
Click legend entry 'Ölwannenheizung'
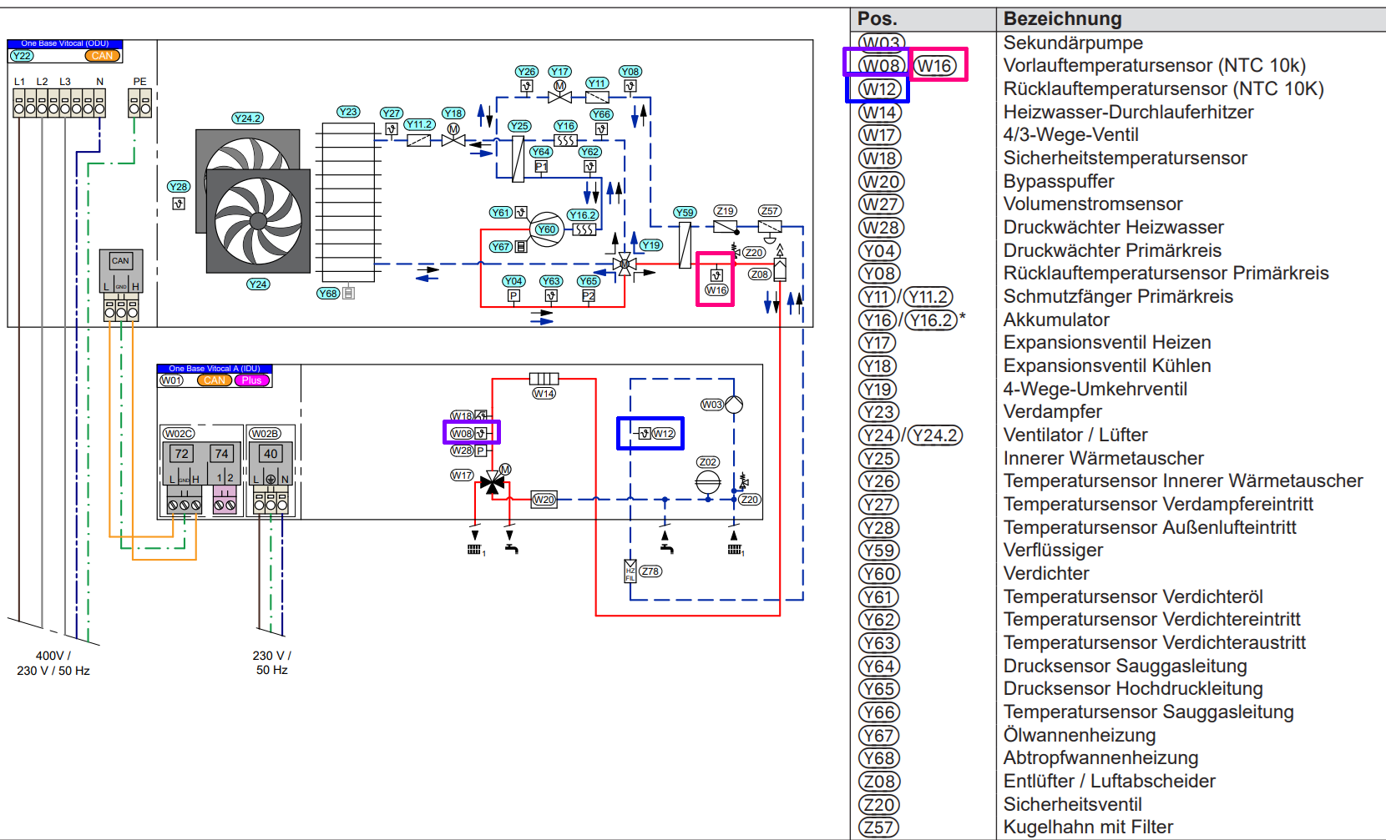(1080, 735)
